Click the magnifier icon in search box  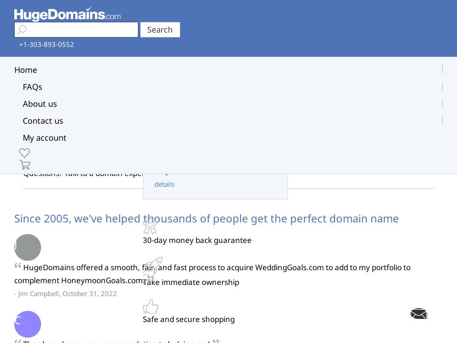[21, 30]
